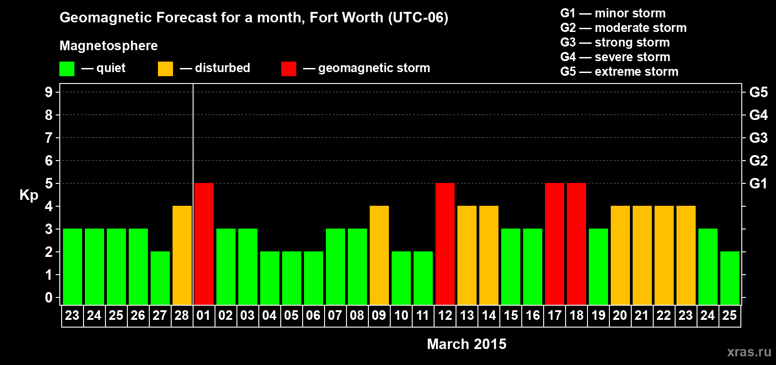Click the Kp axis title
Image resolution: width=776 pixels, height=365 pixels.
[x=29, y=195]
